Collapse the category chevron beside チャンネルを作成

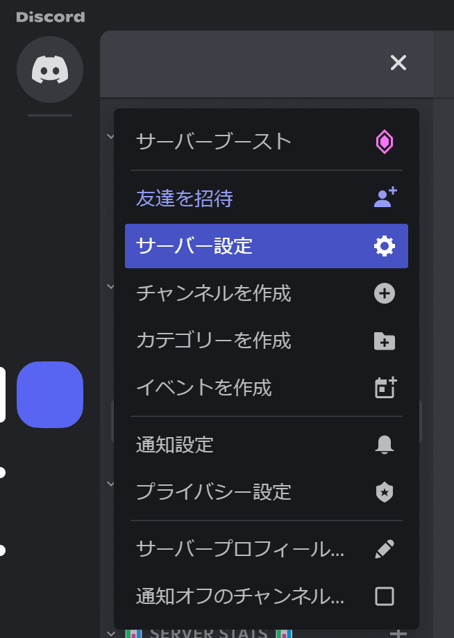click(x=110, y=286)
